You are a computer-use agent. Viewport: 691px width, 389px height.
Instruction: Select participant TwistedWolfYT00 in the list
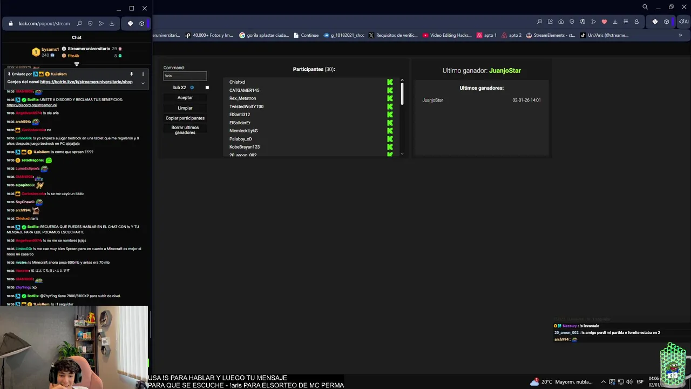[x=246, y=106]
